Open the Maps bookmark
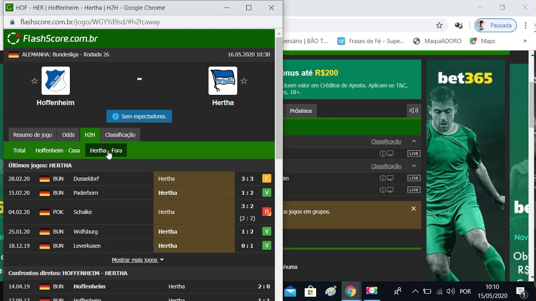Screen dimensions: 536x301 pyautogui.click(x=483, y=41)
